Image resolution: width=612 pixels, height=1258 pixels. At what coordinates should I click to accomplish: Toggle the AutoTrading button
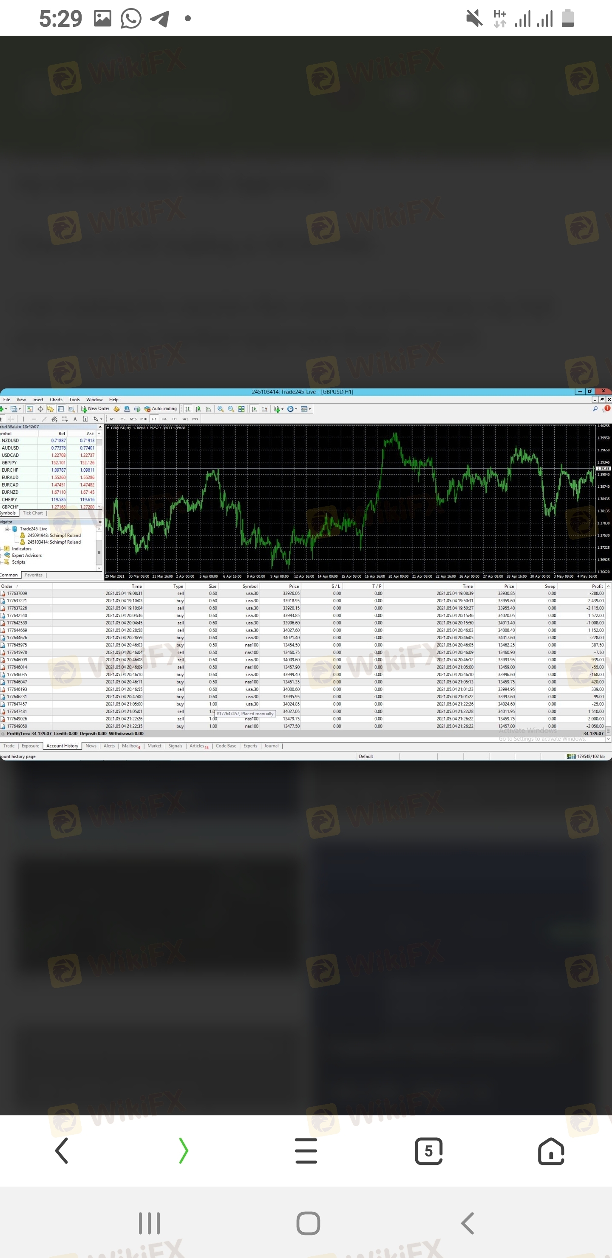click(161, 409)
